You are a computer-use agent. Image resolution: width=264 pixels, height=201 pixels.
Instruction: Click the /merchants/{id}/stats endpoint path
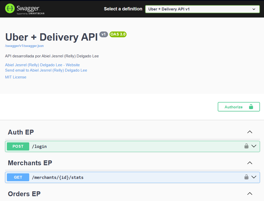pos(58,177)
